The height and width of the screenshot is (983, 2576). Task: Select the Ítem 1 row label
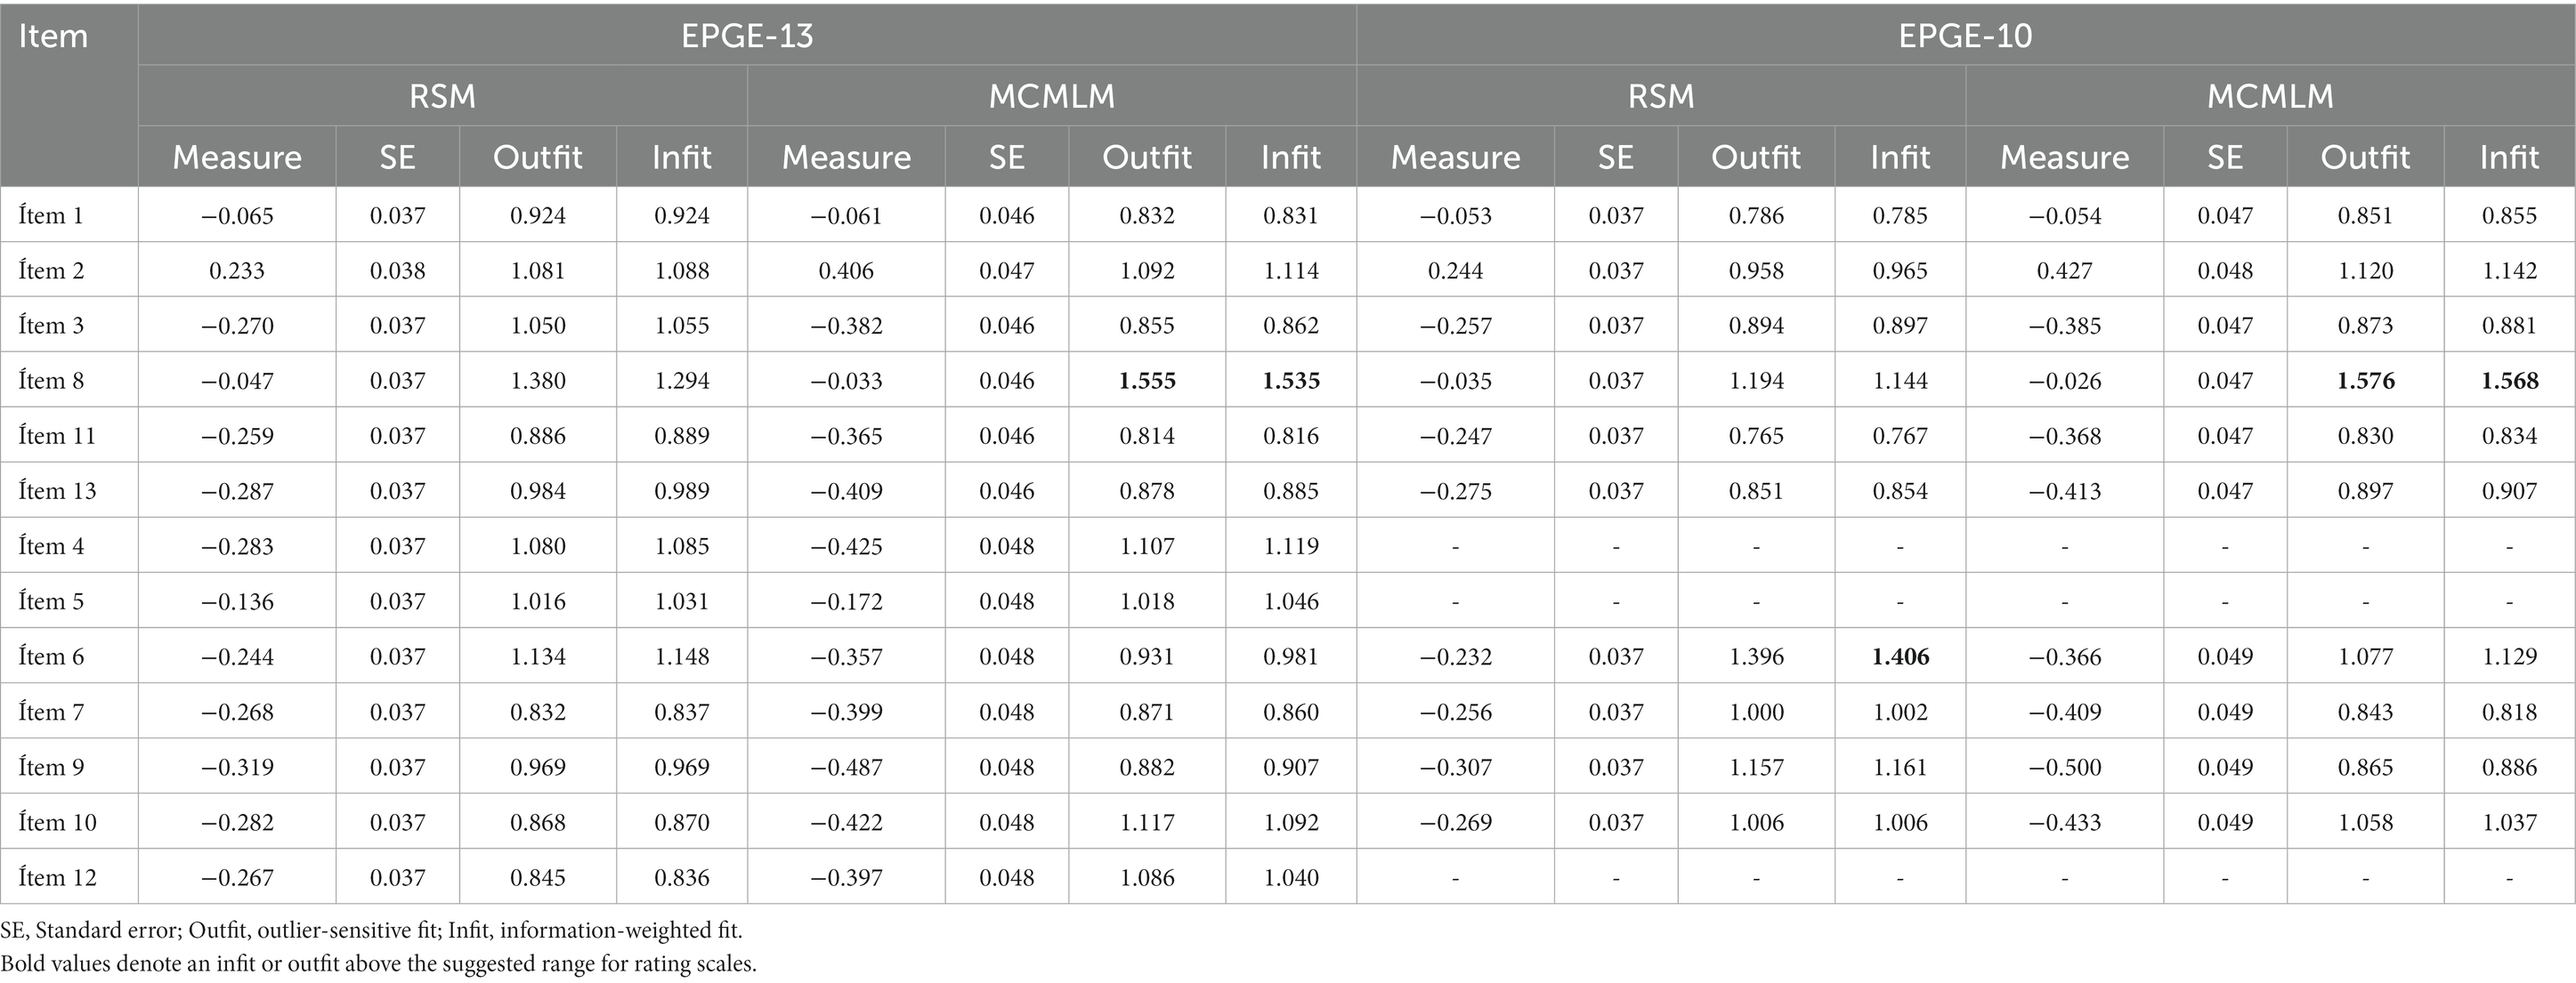[51, 214]
